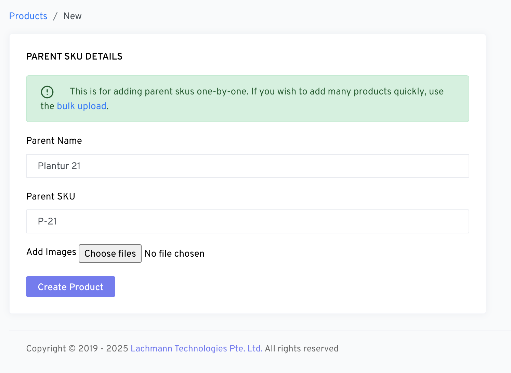Click the New breadcrumb item
511x373 pixels.
click(x=73, y=16)
